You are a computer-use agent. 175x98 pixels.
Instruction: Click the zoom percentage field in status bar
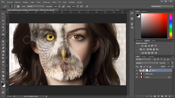9,96
